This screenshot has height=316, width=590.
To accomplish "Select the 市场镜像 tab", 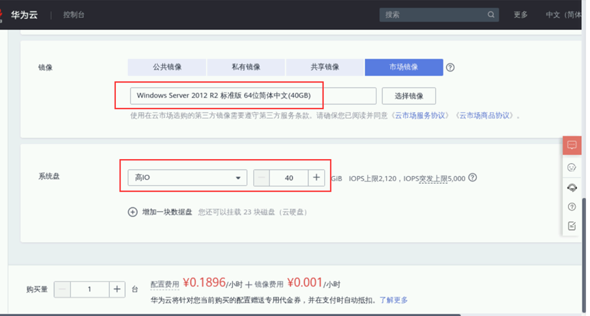I will point(404,67).
